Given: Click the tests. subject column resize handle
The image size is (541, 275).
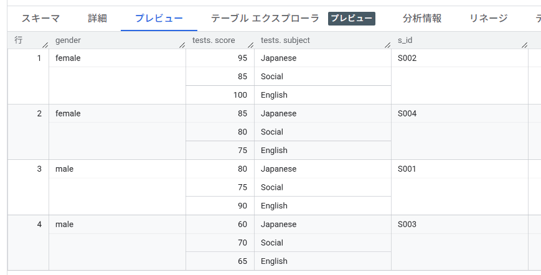Looking at the screenshot, I should [387, 44].
